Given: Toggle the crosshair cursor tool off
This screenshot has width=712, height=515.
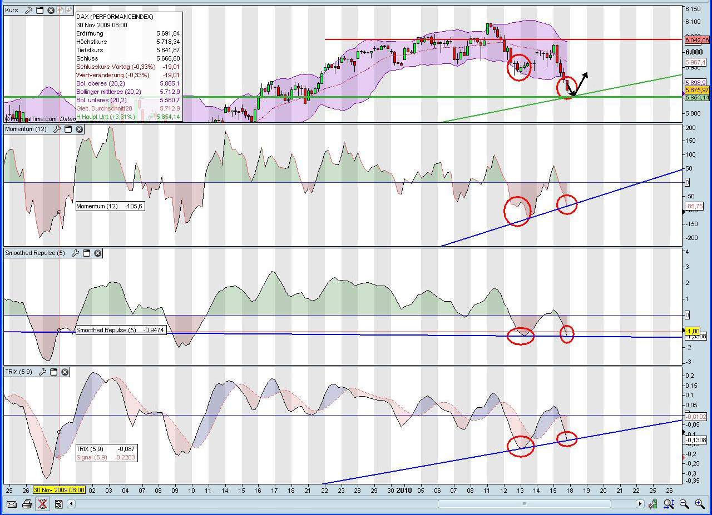Looking at the screenshot, I should [x=43, y=504].
